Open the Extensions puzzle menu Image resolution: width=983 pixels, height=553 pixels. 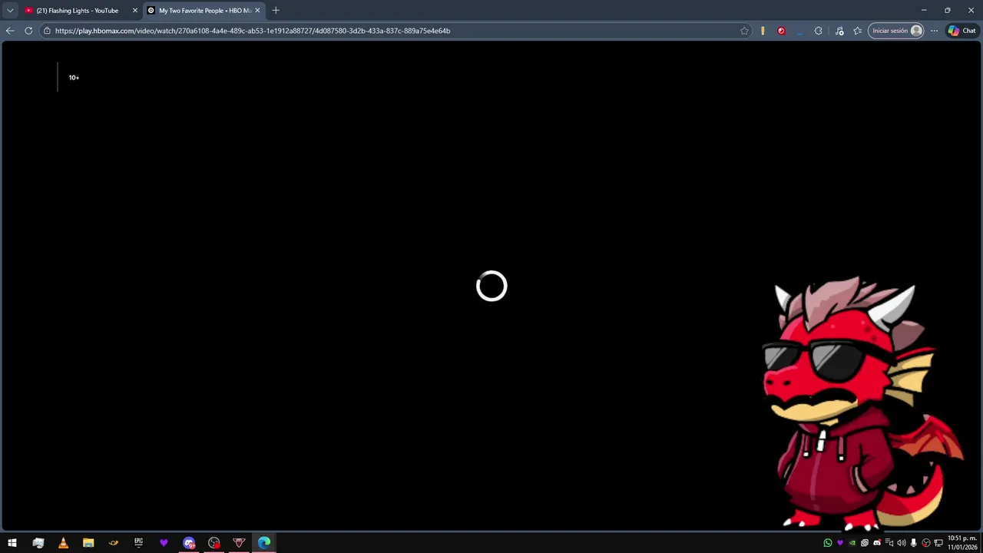[819, 31]
